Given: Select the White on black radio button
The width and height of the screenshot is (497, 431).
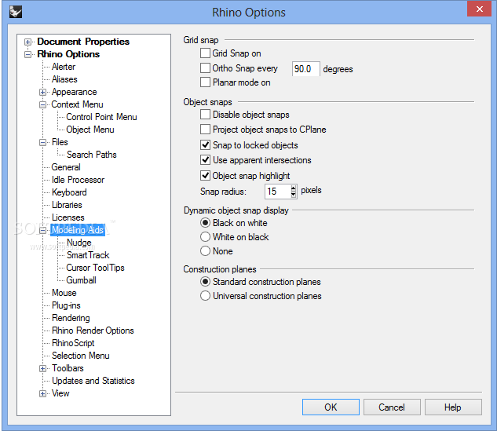Looking at the screenshot, I should pos(205,237).
